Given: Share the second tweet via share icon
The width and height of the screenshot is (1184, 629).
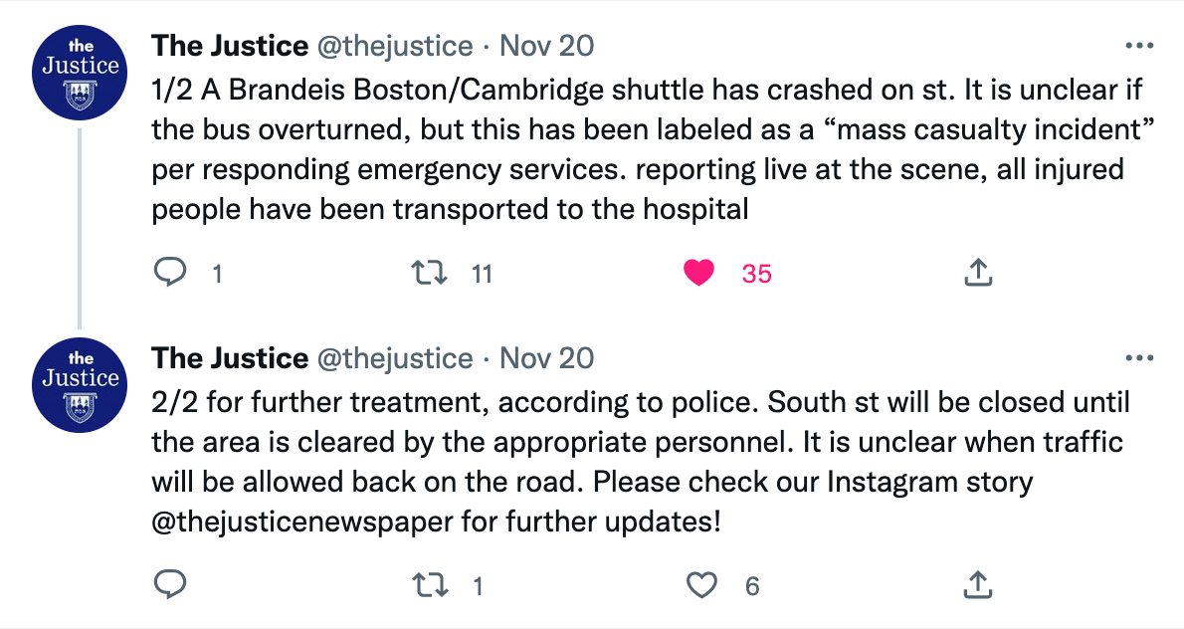Looking at the screenshot, I should [x=977, y=585].
